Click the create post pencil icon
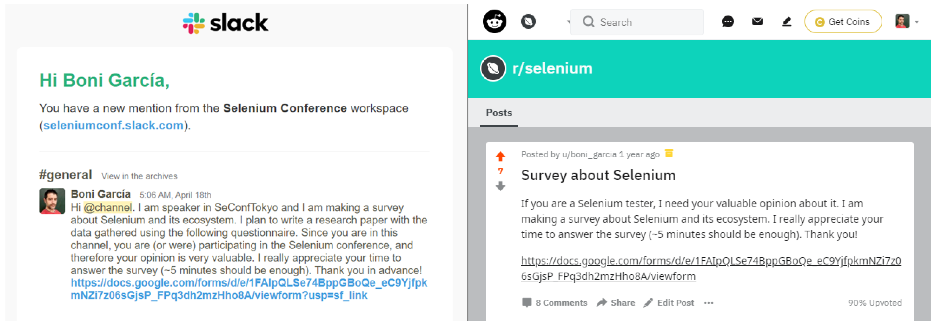 coord(786,22)
